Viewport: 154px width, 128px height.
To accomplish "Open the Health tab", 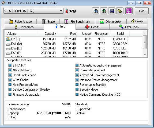I will coord(92,27).
